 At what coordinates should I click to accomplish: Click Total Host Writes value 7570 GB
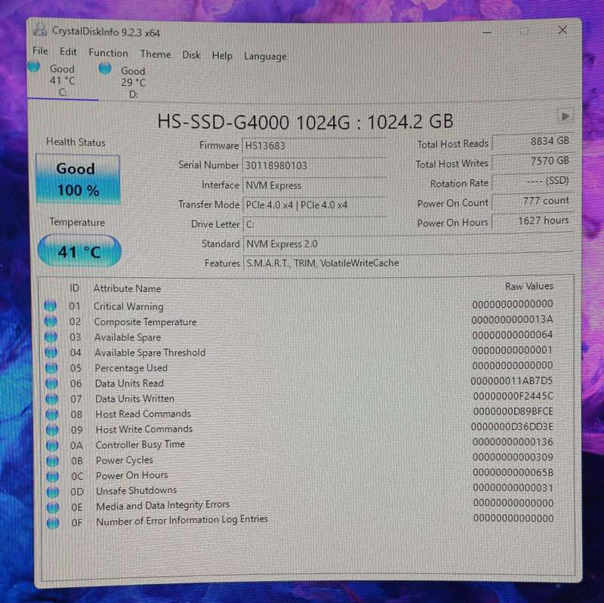click(x=533, y=161)
